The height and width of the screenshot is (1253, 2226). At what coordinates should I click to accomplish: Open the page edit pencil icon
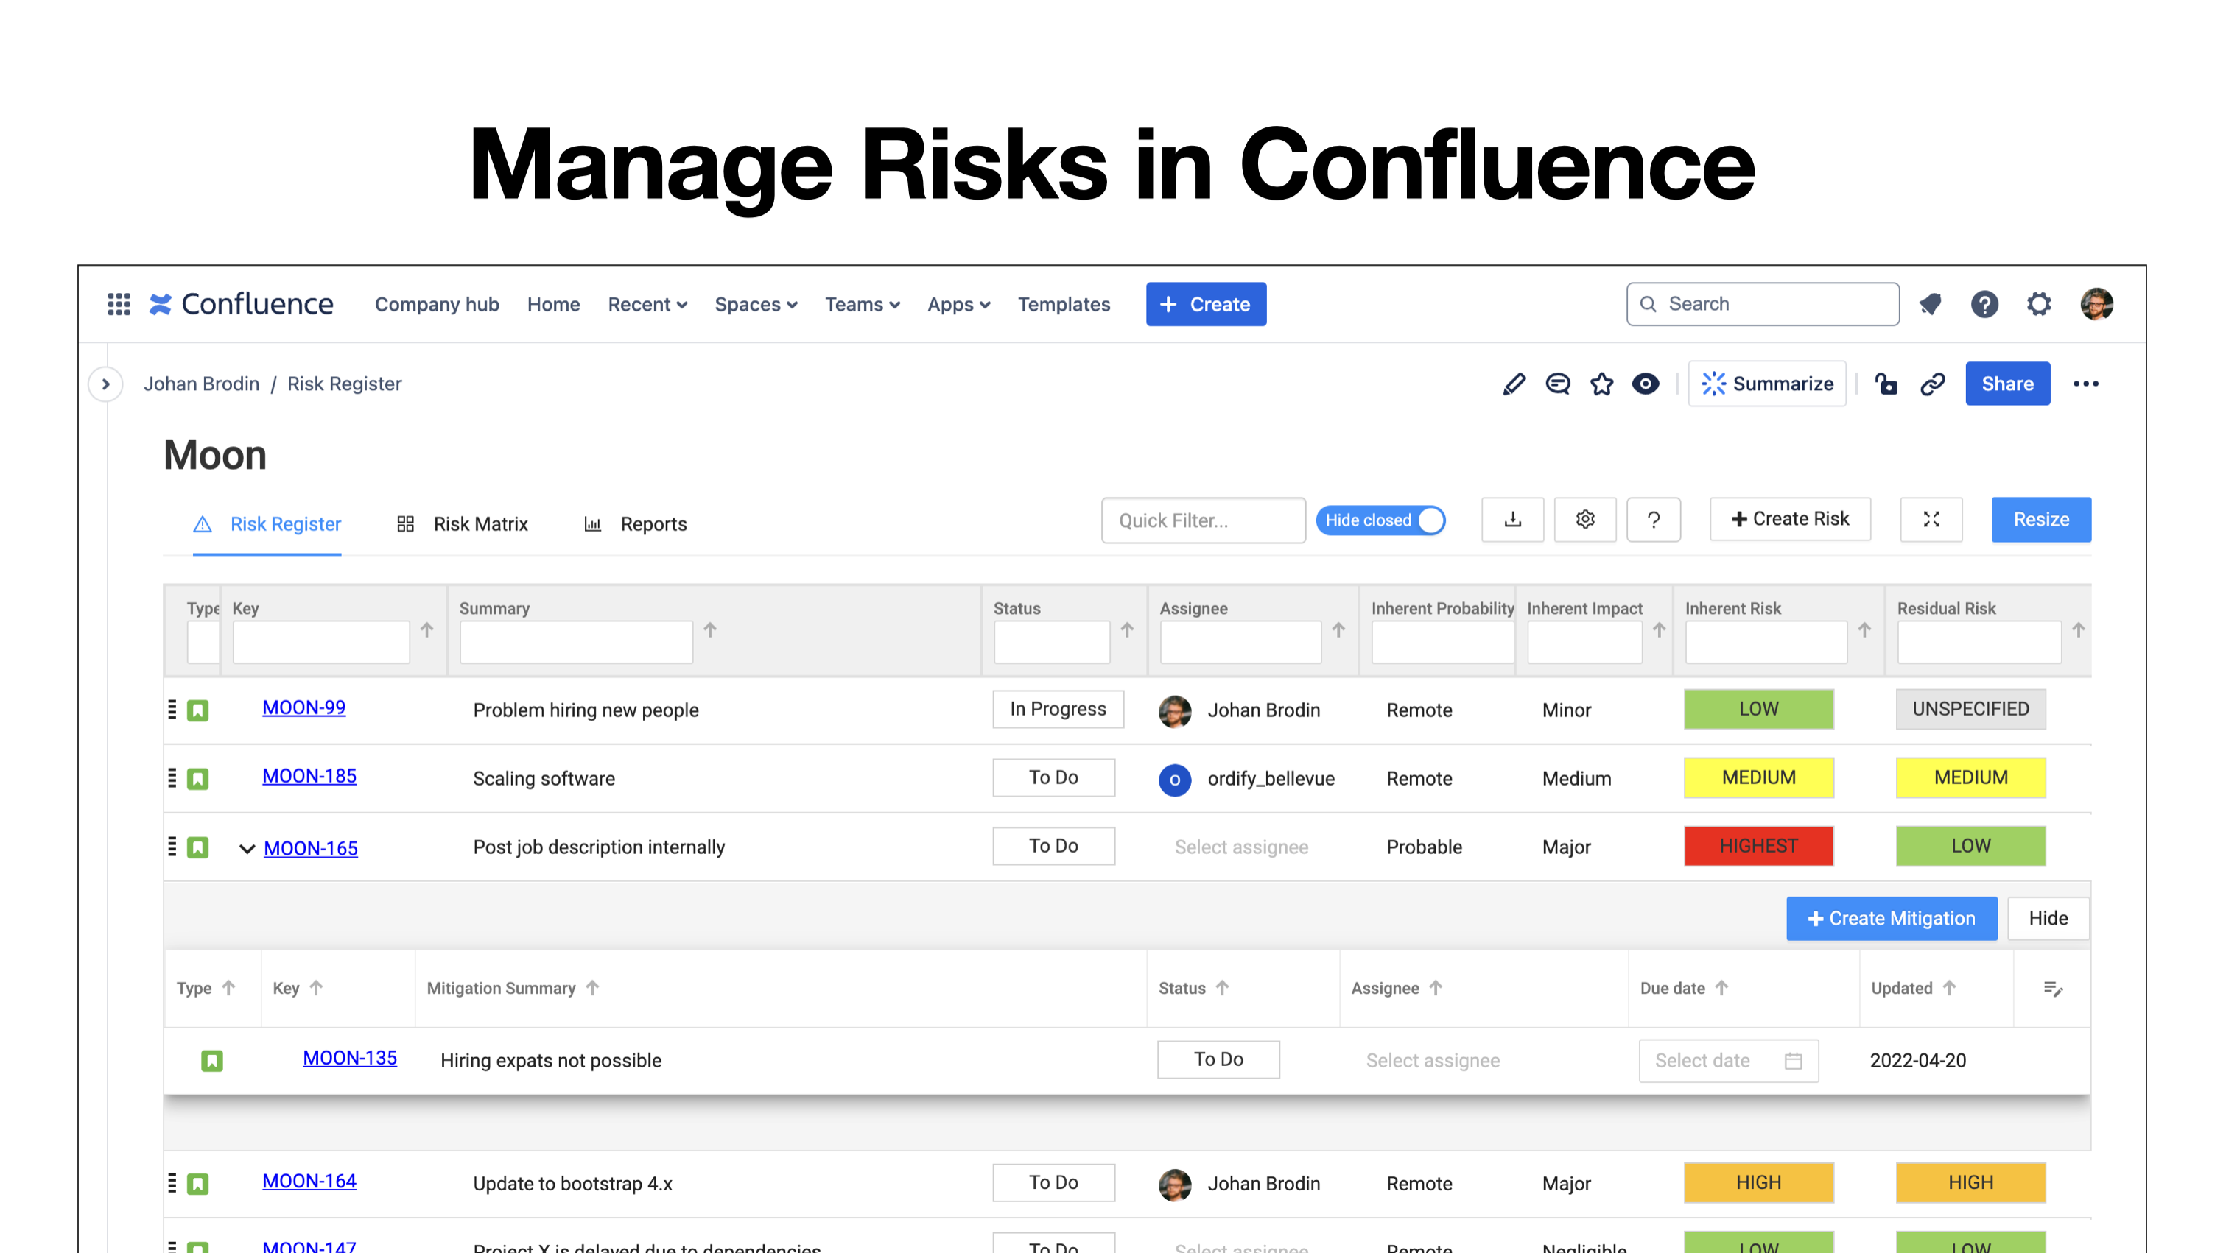(x=1514, y=384)
